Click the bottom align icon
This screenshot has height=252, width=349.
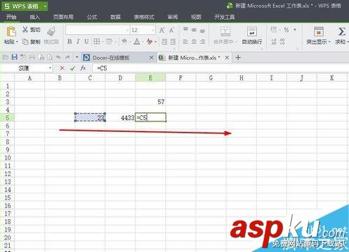pyautogui.click(x=202, y=31)
